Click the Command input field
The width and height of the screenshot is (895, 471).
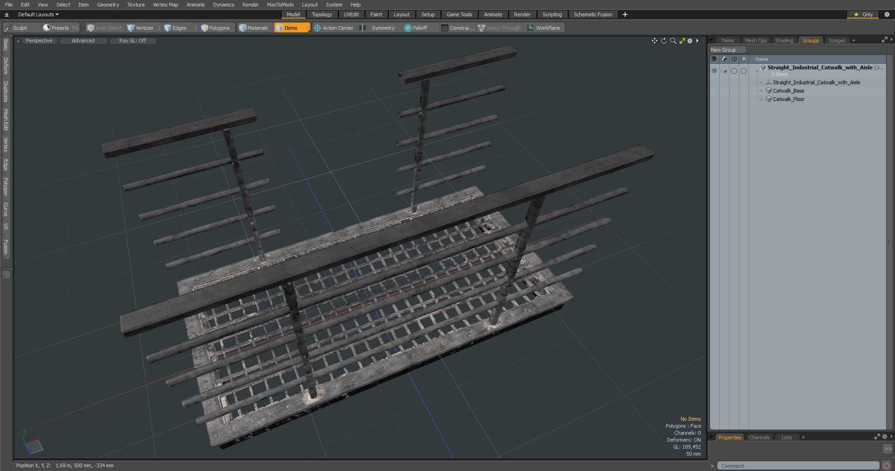tap(798, 465)
